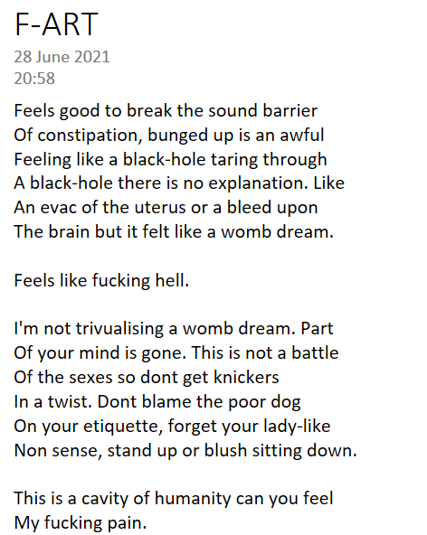Click the line ending 'womb dream.' in first stanza

[174, 231]
